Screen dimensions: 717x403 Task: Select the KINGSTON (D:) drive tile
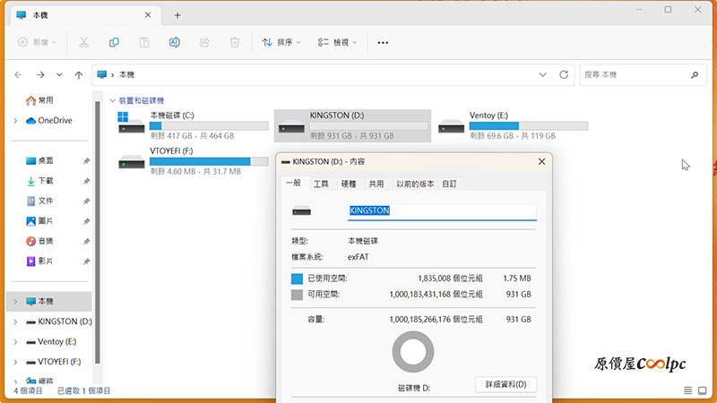tap(352, 125)
